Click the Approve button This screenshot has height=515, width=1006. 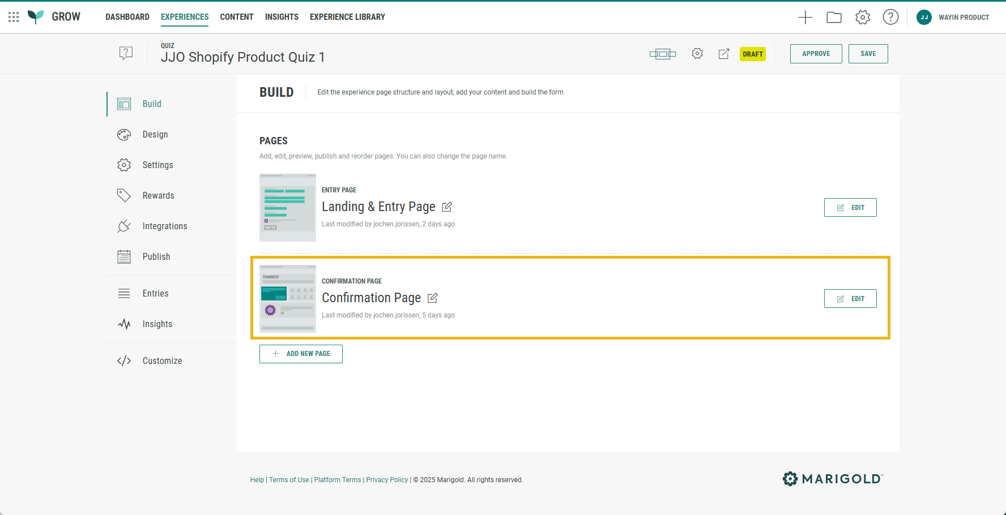pyautogui.click(x=816, y=54)
